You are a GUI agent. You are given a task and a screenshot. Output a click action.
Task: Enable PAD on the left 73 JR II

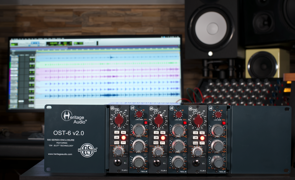123,133
